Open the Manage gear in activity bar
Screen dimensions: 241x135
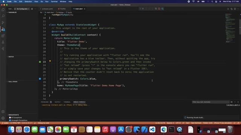pos(3,118)
